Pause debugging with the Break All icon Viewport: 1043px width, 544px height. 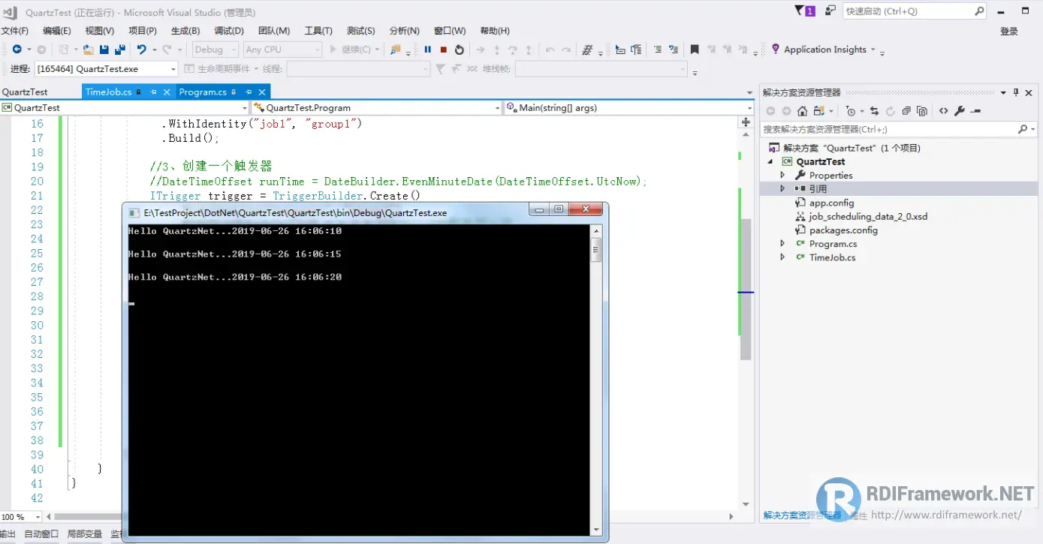[427, 50]
